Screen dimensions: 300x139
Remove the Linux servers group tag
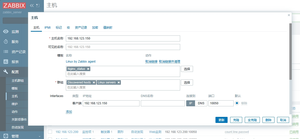pyautogui.click(x=119, y=82)
